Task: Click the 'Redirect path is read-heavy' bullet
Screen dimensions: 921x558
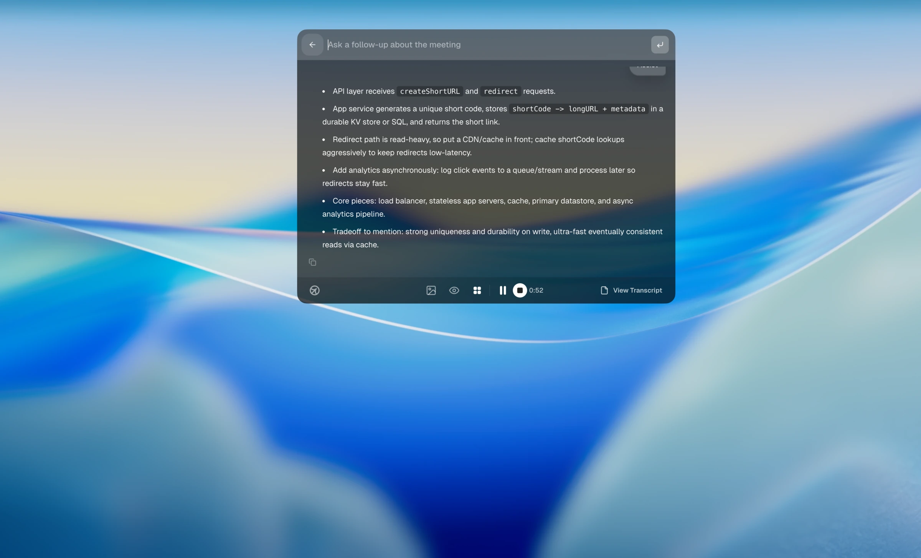Action: (474, 146)
